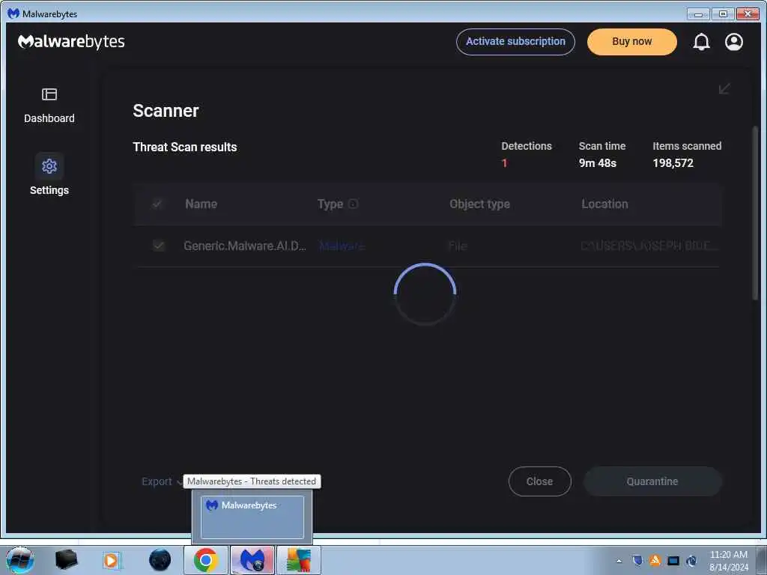767x575 pixels.
Task: Expand the Export dropdown
Action: point(161,481)
